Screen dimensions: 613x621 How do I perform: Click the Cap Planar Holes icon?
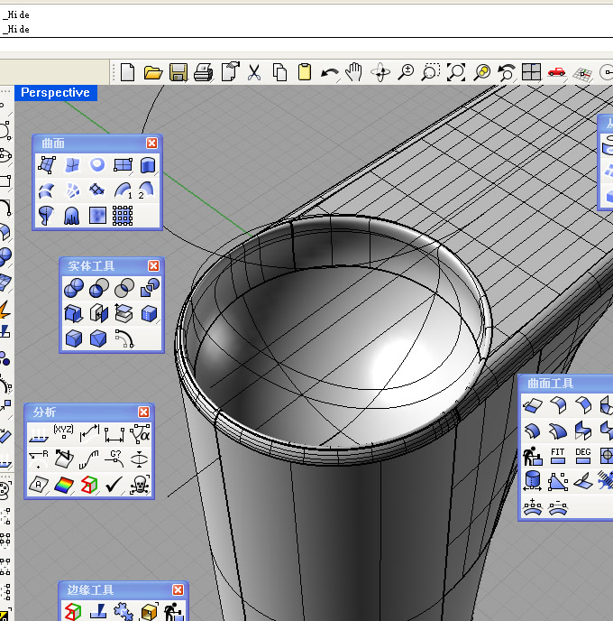coord(99,313)
